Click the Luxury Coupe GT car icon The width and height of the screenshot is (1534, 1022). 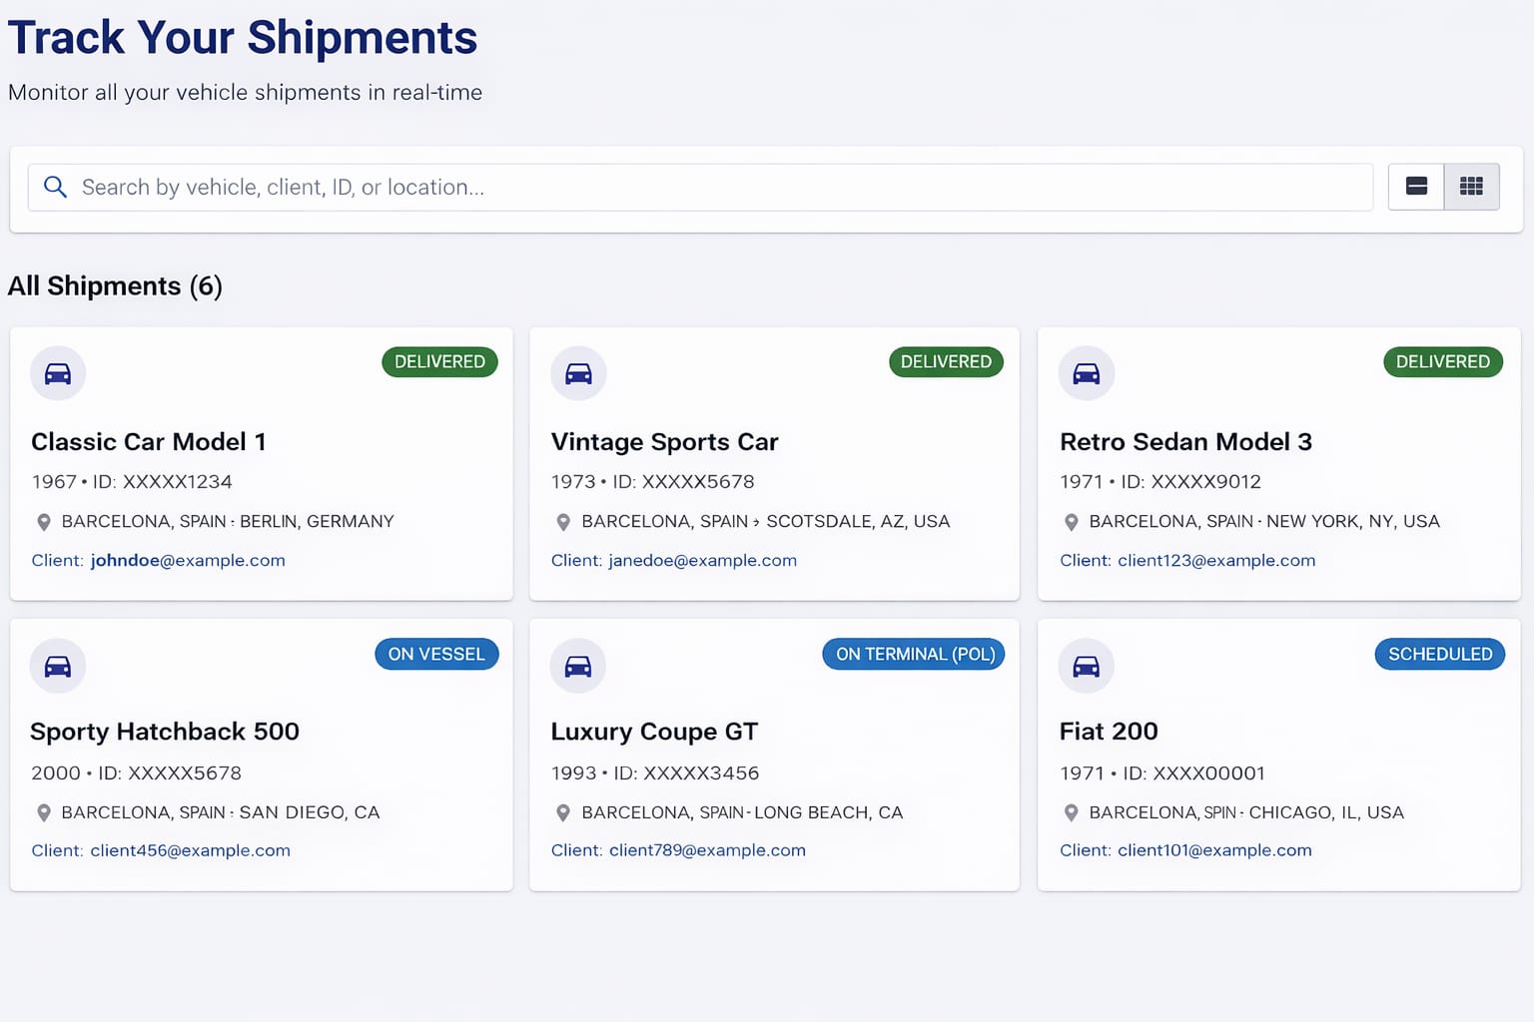pyautogui.click(x=578, y=666)
